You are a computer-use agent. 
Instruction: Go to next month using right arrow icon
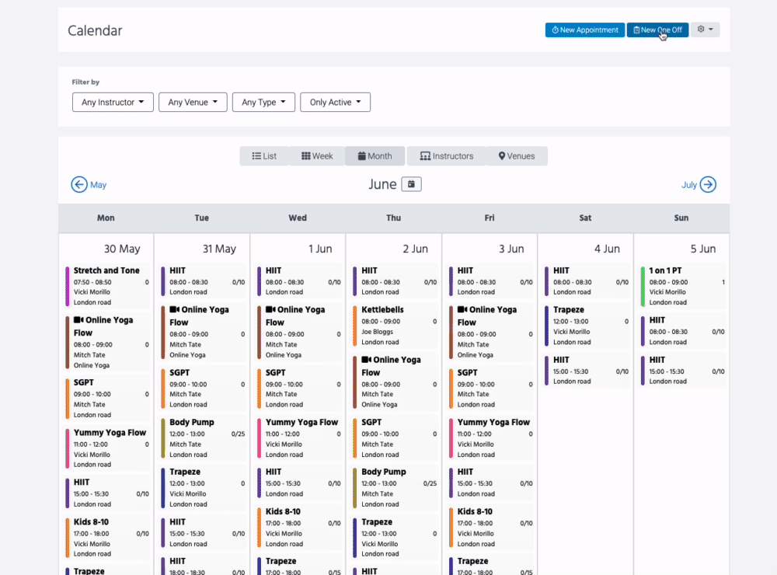tap(707, 184)
